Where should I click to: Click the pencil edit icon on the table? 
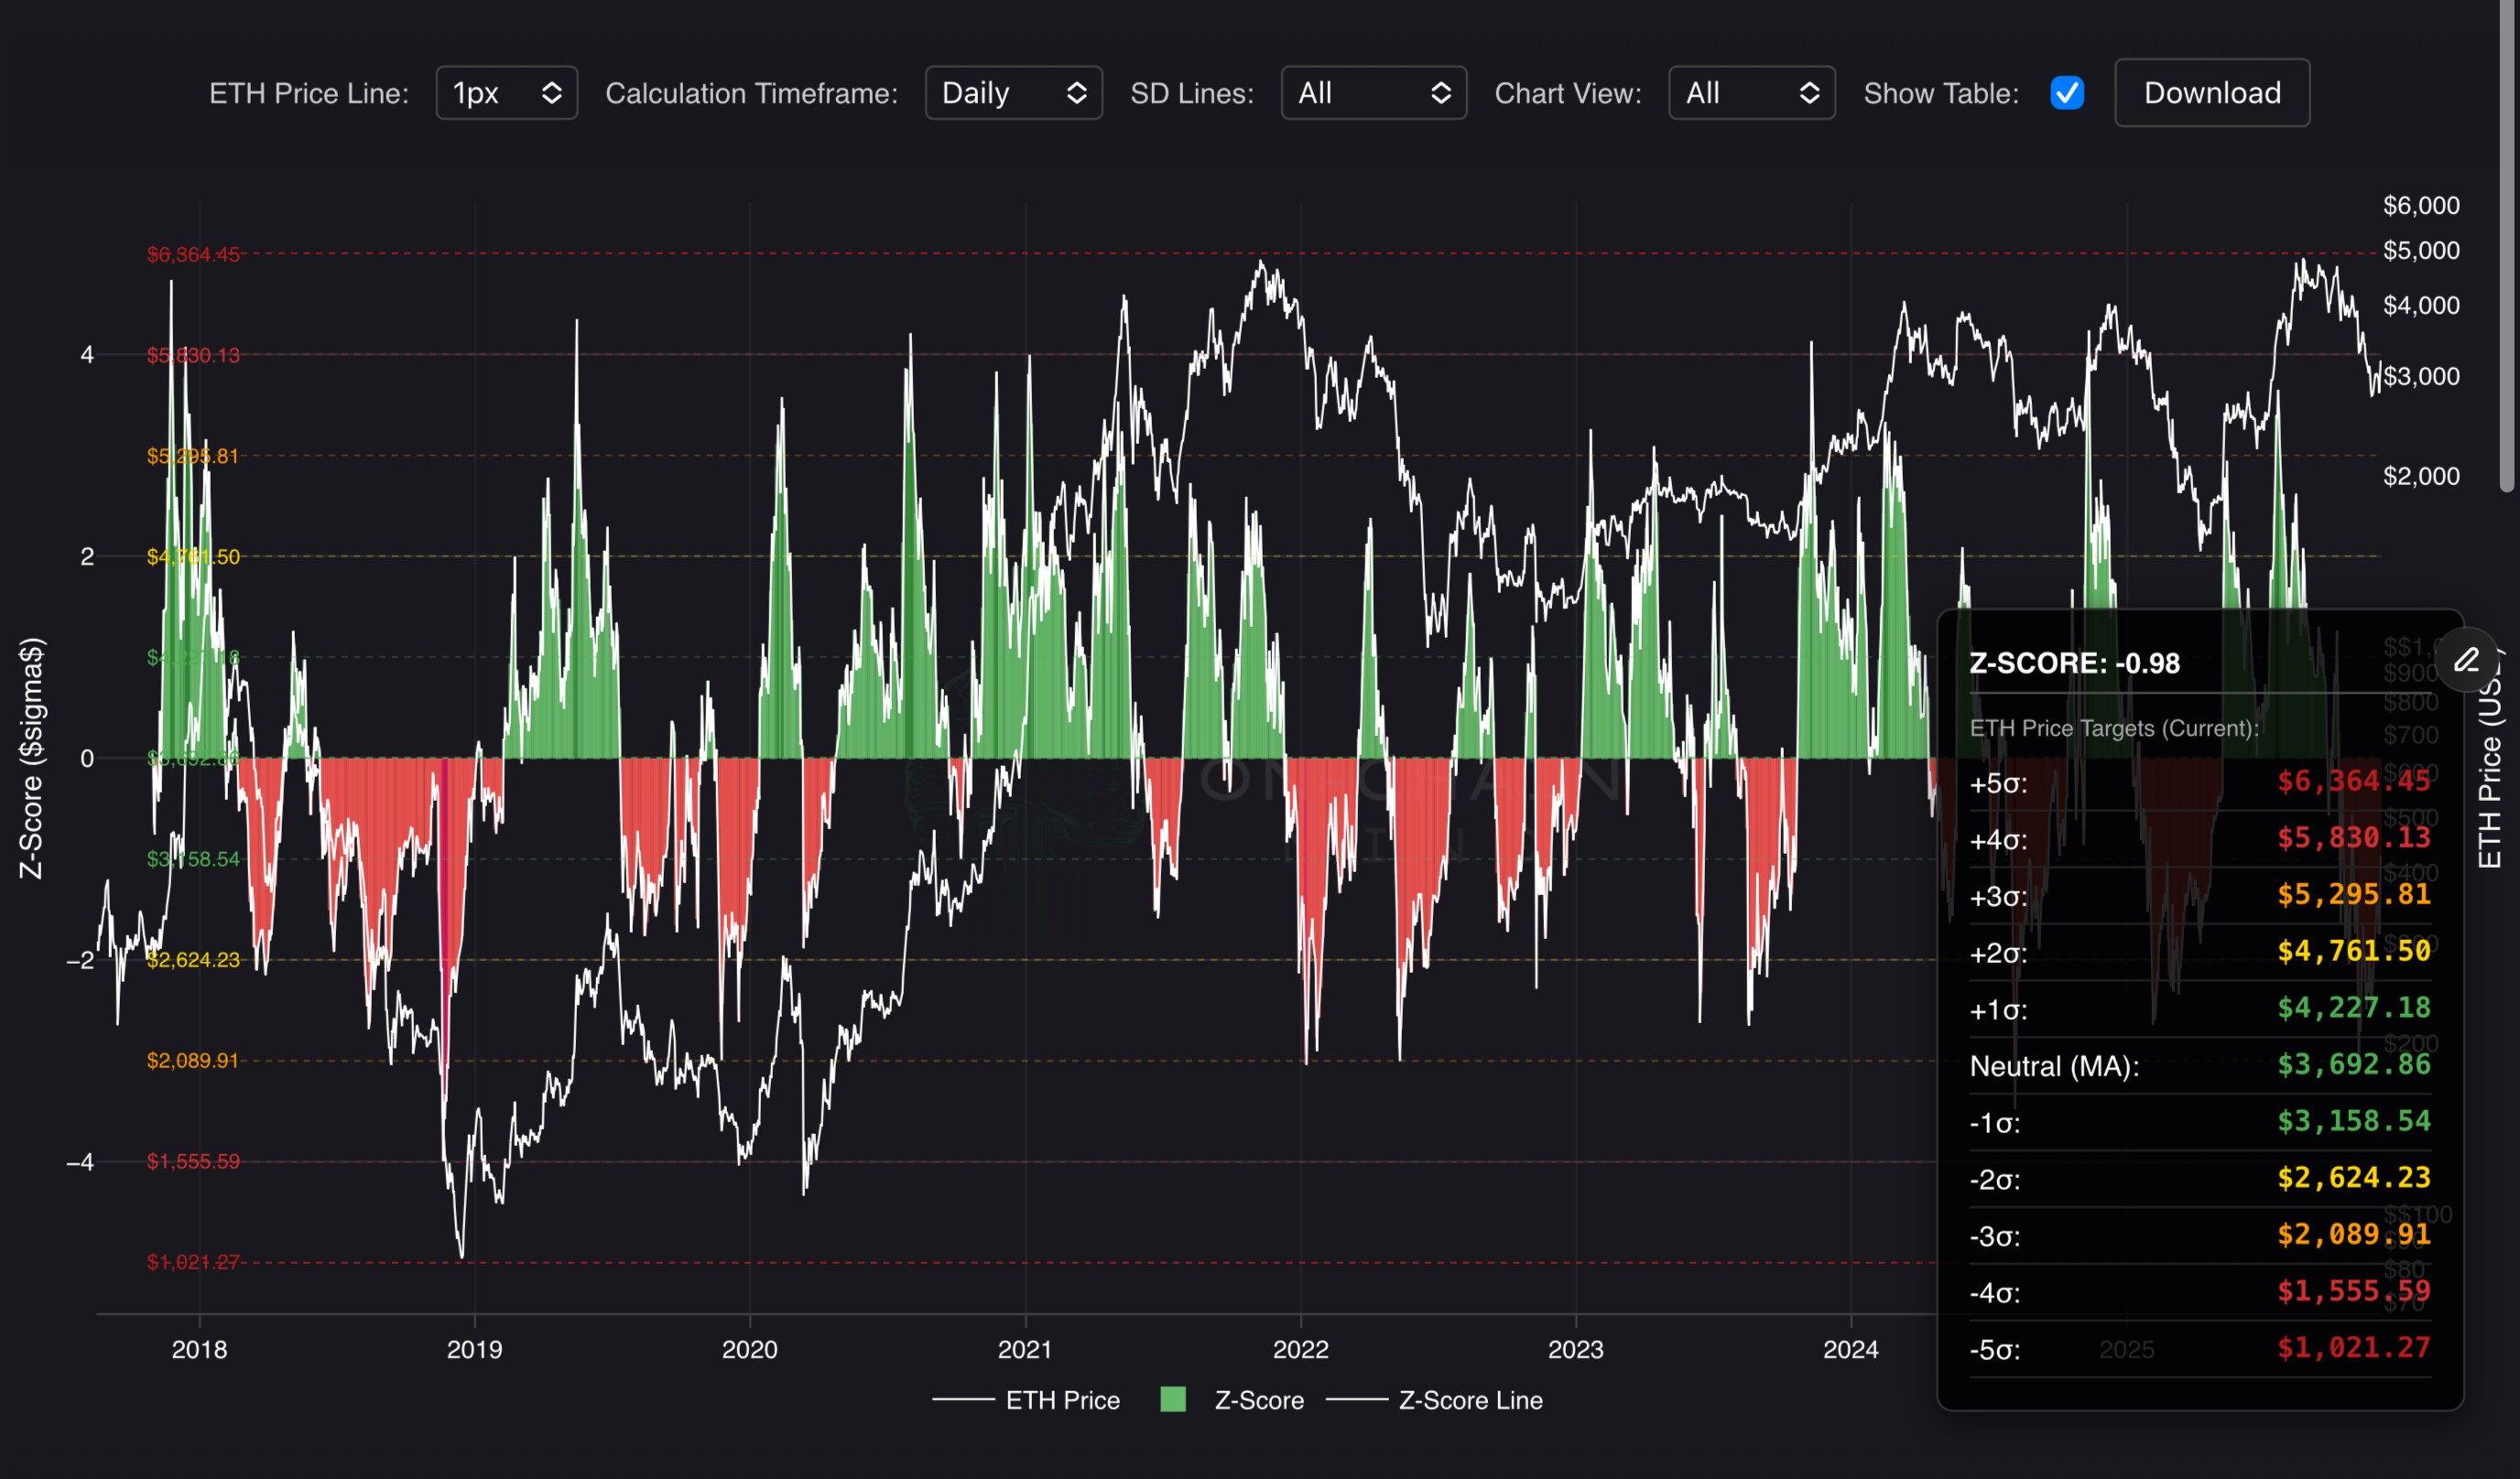coord(2466,660)
